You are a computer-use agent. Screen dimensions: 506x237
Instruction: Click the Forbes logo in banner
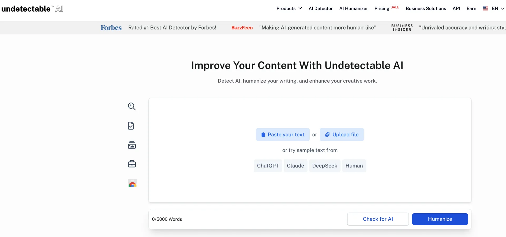[x=111, y=28]
